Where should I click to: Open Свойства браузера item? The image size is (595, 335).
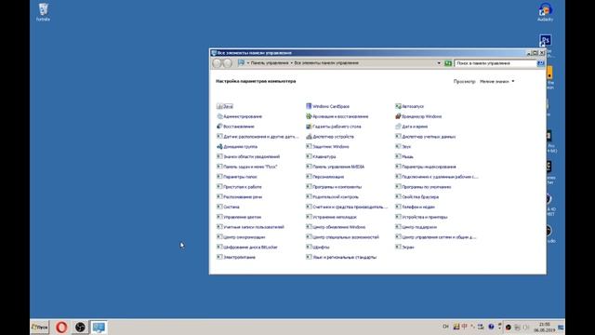[x=417, y=196]
